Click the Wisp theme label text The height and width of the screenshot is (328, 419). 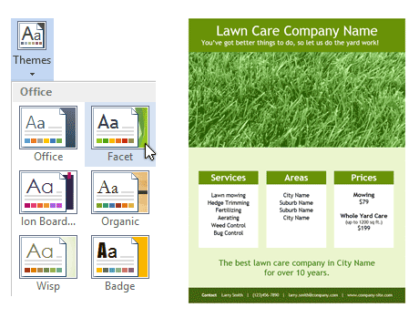[48, 286]
